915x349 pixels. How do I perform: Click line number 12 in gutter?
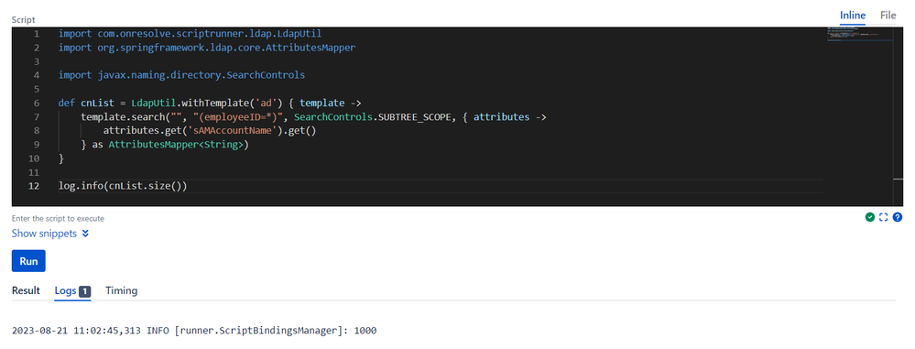click(x=34, y=186)
